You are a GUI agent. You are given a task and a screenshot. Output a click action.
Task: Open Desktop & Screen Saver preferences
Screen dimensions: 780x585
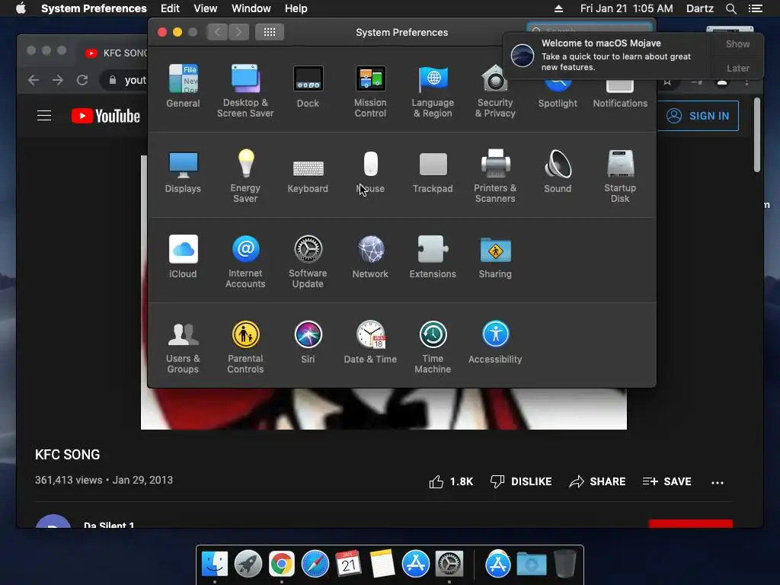click(245, 90)
